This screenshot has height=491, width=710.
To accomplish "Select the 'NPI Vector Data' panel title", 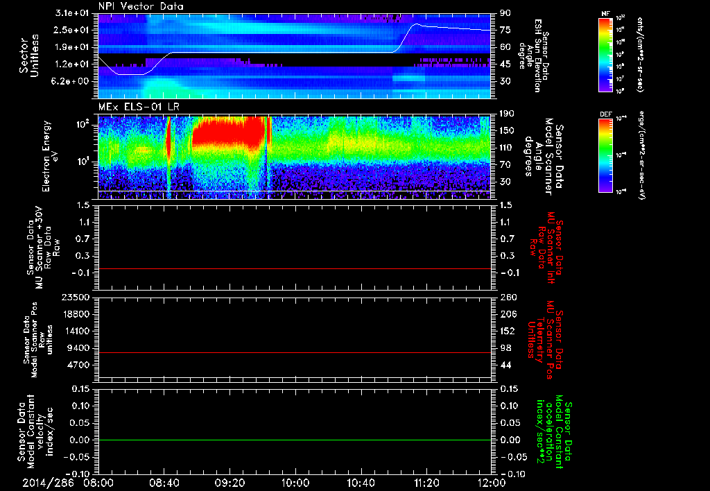I will click(x=141, y=6).
